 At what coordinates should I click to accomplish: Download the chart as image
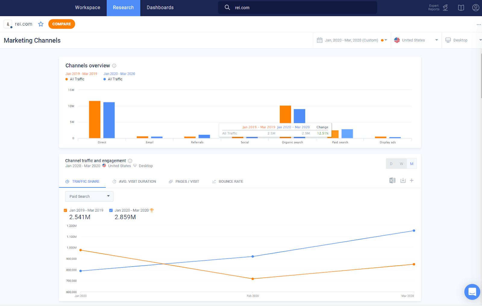(x=403, y=181)
